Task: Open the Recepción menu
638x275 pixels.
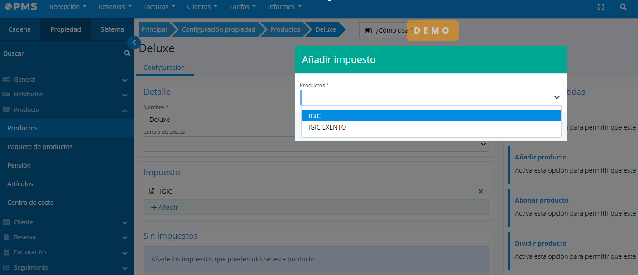Action: (x=67, y=7)
